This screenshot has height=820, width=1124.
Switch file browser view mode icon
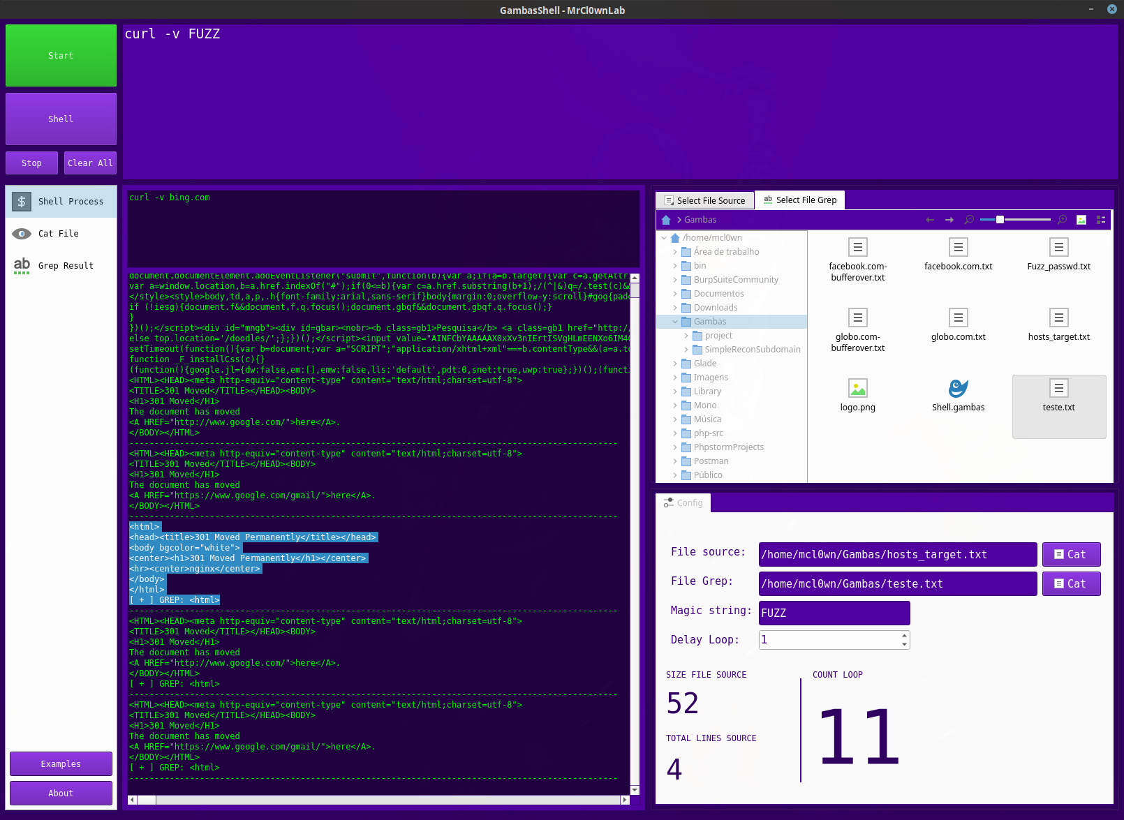(x=1101, y=220)
